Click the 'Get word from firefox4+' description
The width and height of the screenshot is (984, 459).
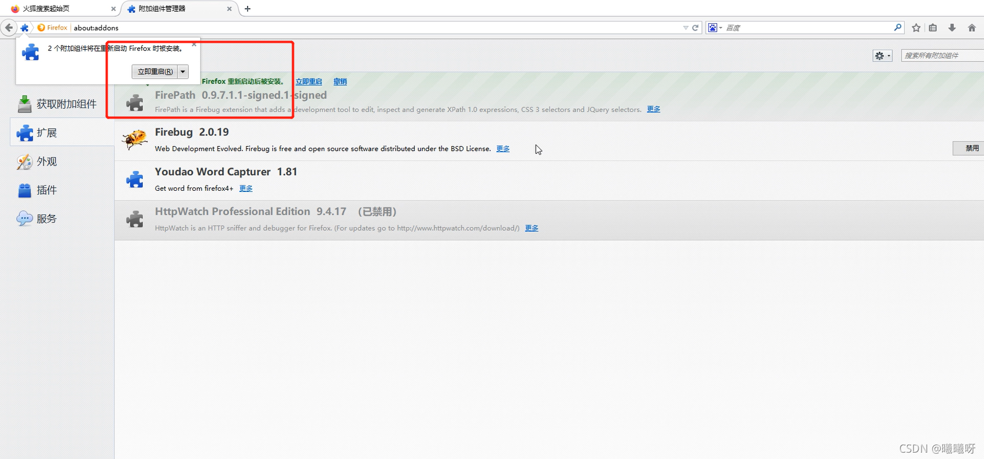[194, 188]
